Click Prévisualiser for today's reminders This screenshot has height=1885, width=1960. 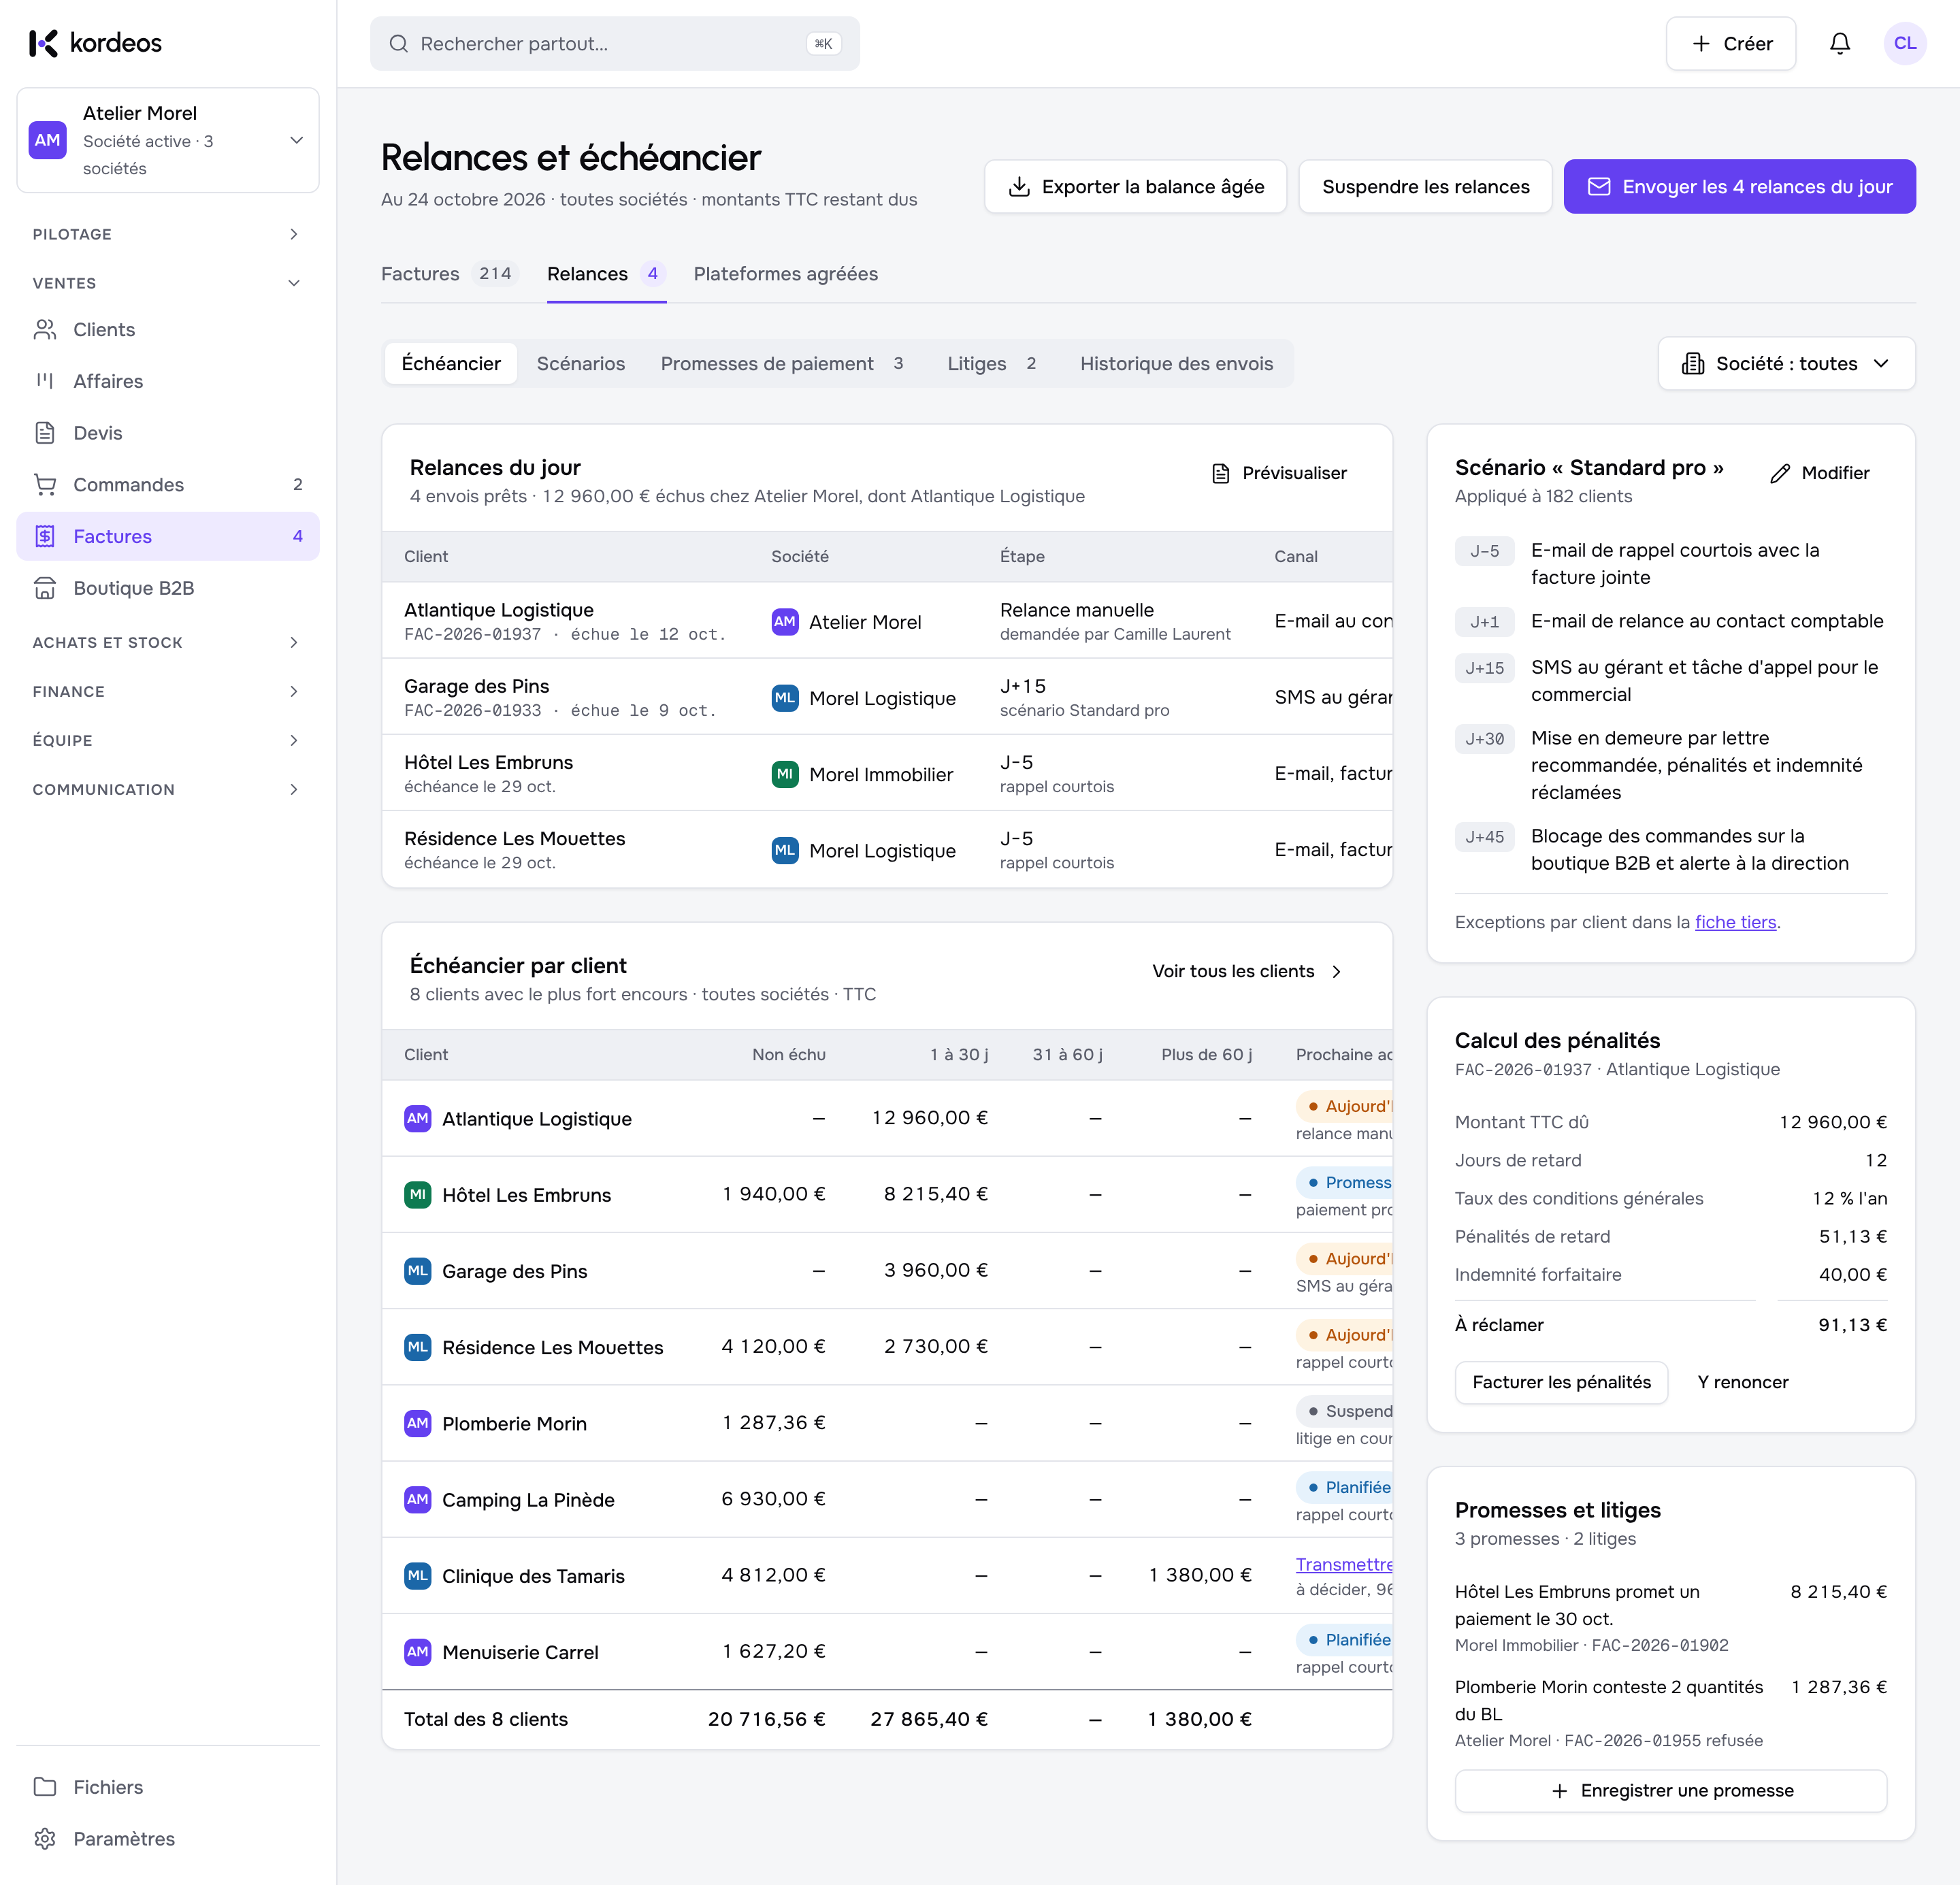coord(1279,473)
